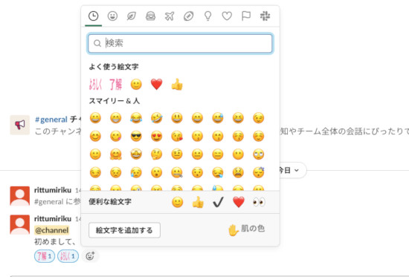409x277 pixels.
Task: Click the 絵文字を追加する button
Action: (124, 230)
